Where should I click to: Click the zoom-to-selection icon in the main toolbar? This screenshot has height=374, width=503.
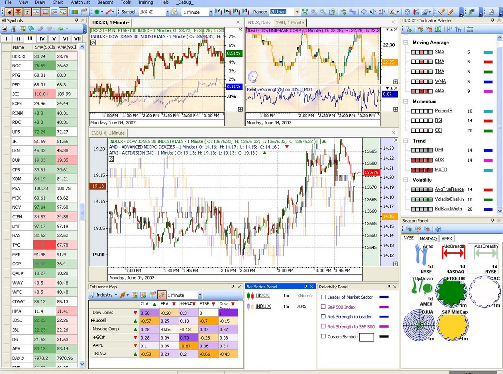pos(333,12)
